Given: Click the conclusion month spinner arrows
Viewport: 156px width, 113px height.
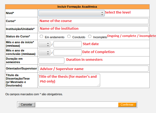Looking at the screenshot, I should [x=48, y=53].
